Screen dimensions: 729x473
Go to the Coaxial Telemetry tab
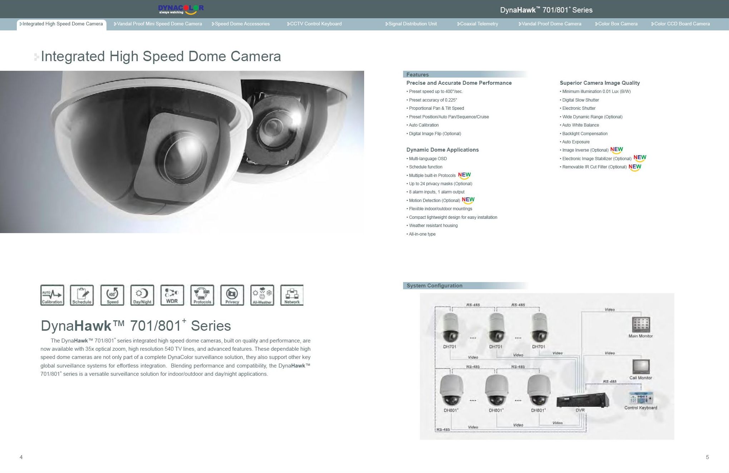point(478,24)
